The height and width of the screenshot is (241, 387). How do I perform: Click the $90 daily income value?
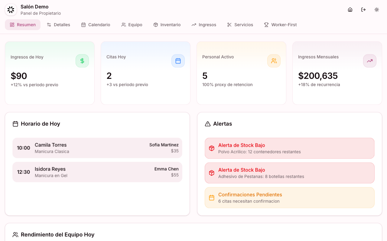[x=19, y=76]
